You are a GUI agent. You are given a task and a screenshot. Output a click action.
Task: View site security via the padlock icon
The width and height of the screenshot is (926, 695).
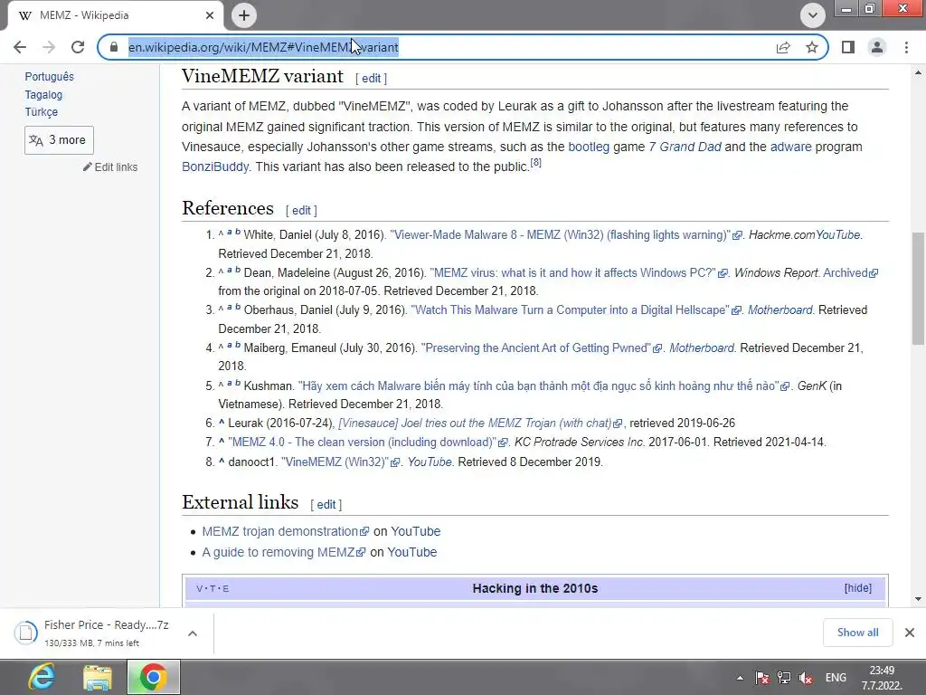(x=114, y=47)
